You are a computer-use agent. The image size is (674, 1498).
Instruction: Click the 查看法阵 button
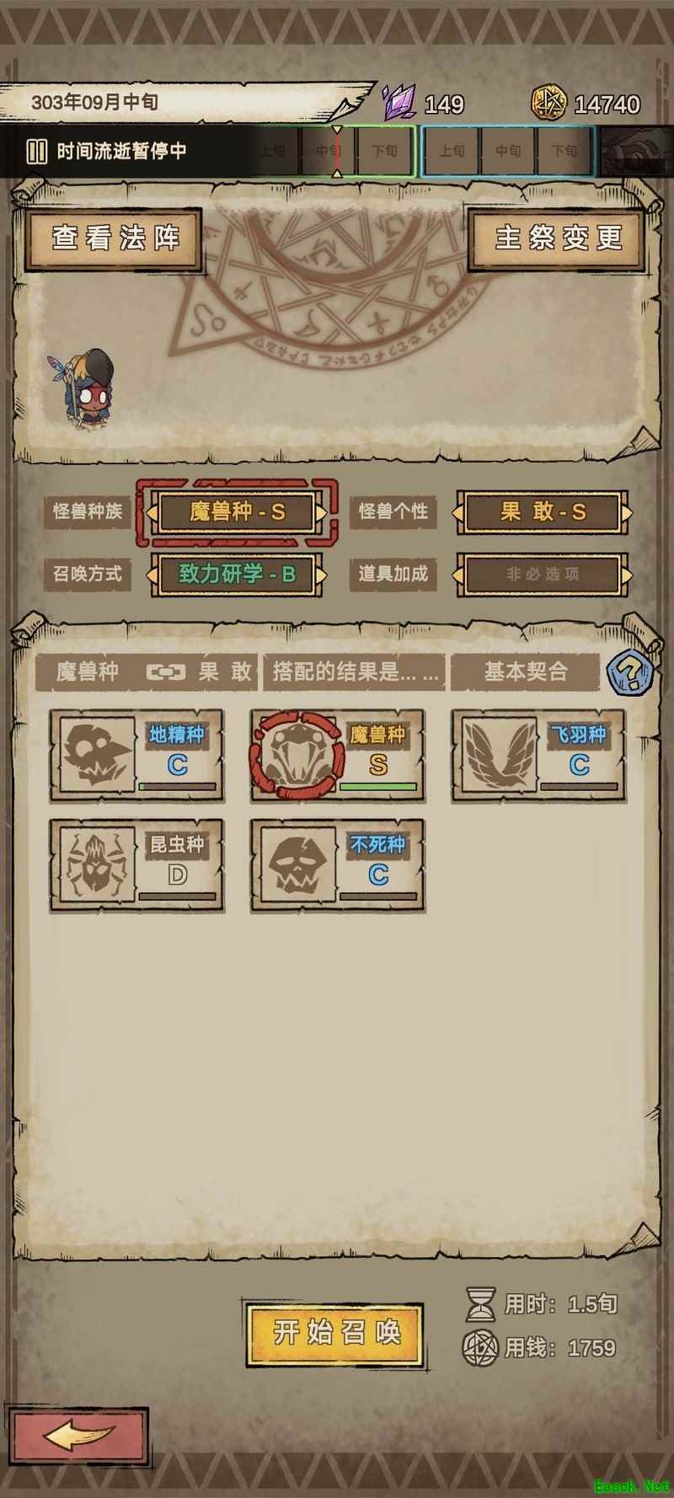[x=115, y=239]
